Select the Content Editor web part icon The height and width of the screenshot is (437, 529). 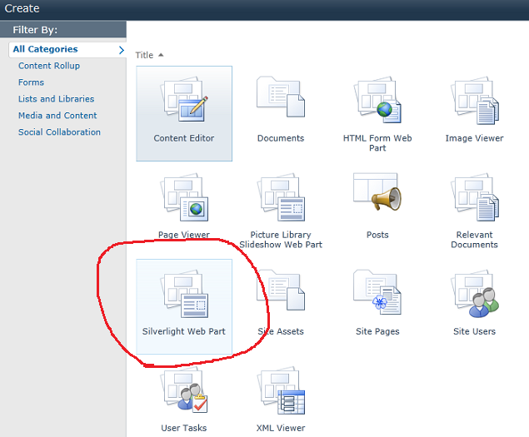(x=184, y=100)
